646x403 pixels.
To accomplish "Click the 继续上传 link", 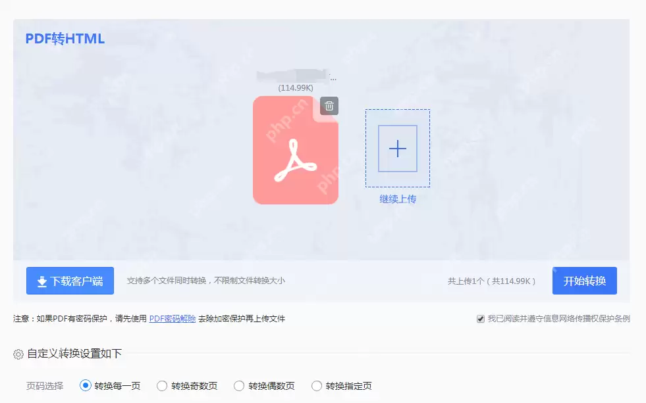I will click(397, 197).
